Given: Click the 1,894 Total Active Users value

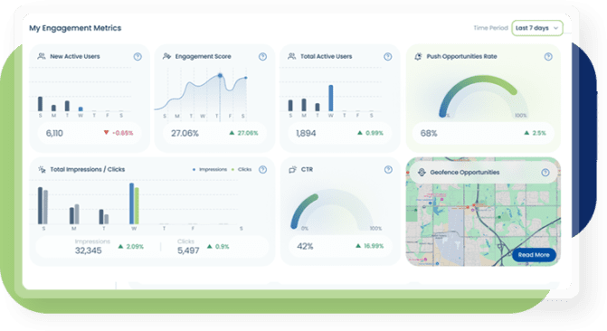Looking at the screenshot, I should [x=306, y=133].
